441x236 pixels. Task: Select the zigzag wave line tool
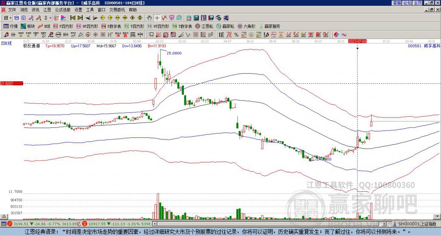tap(188, 34)
